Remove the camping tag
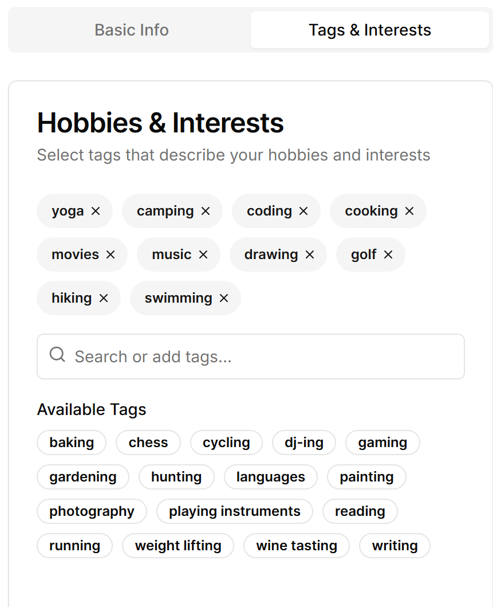 pos(206,211)
